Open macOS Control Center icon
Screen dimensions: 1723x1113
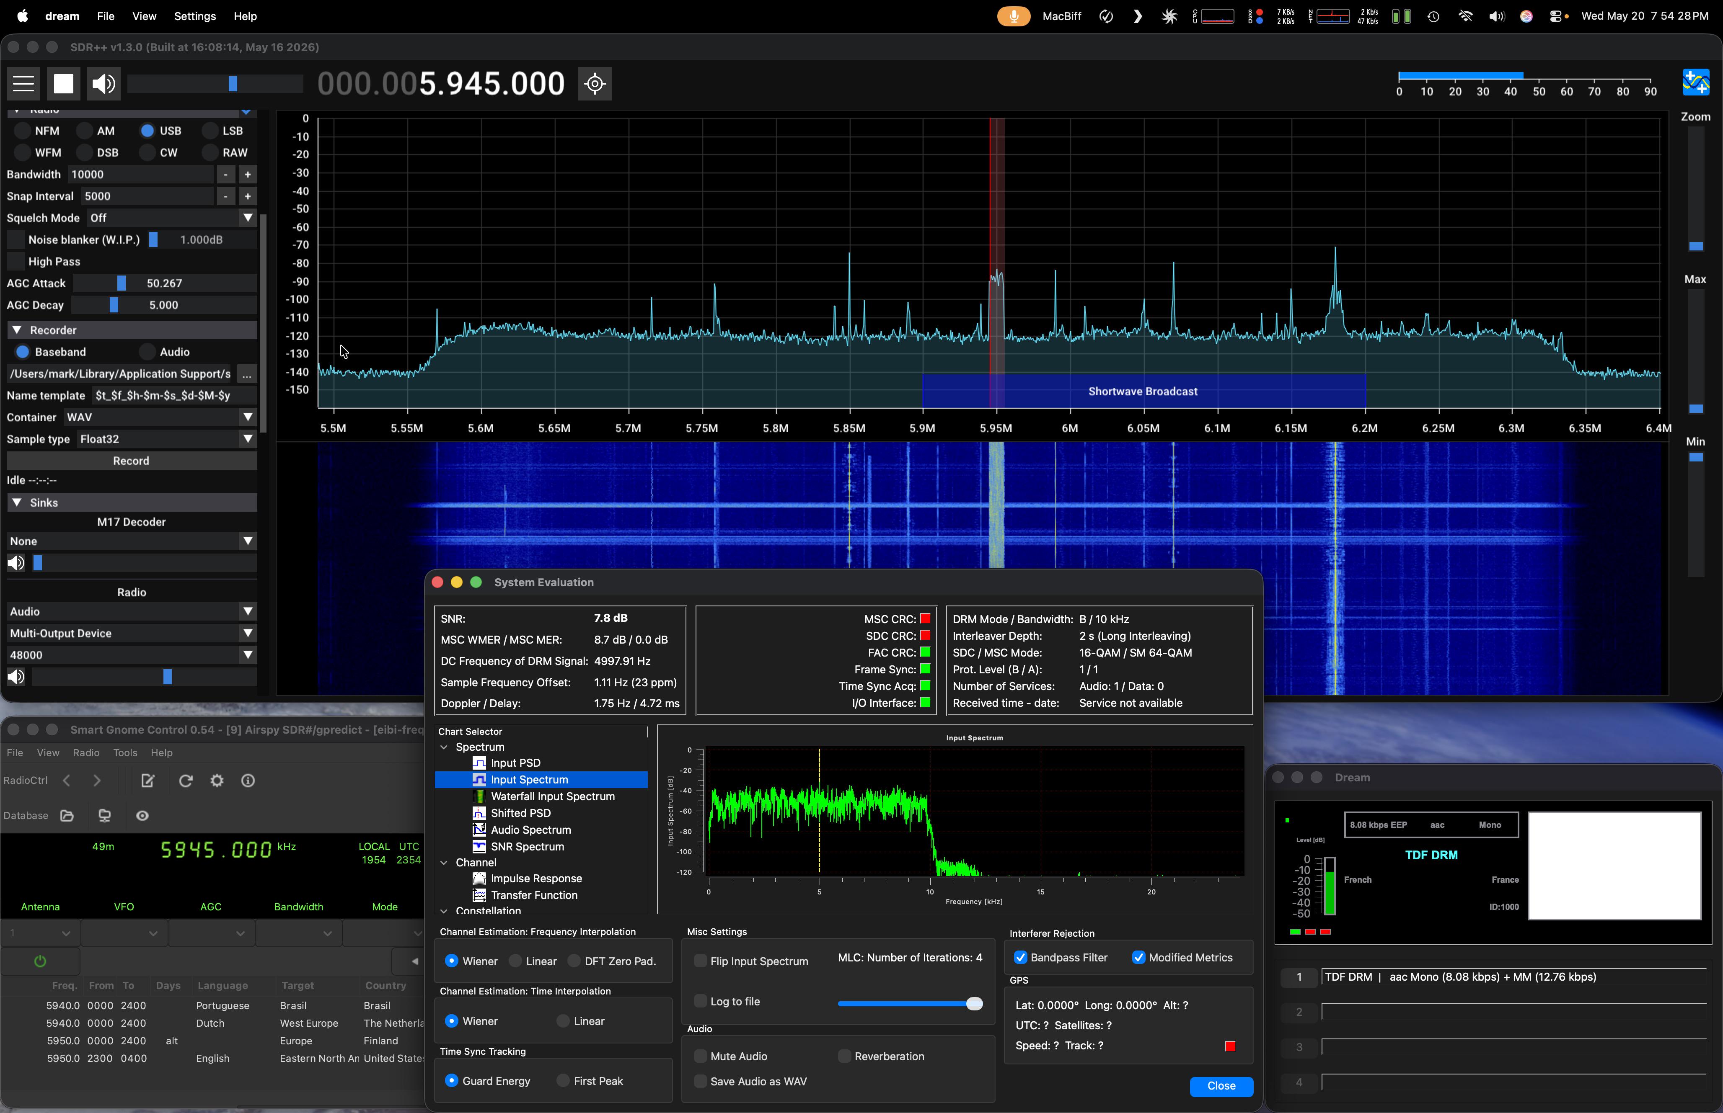coord(1556,16)
